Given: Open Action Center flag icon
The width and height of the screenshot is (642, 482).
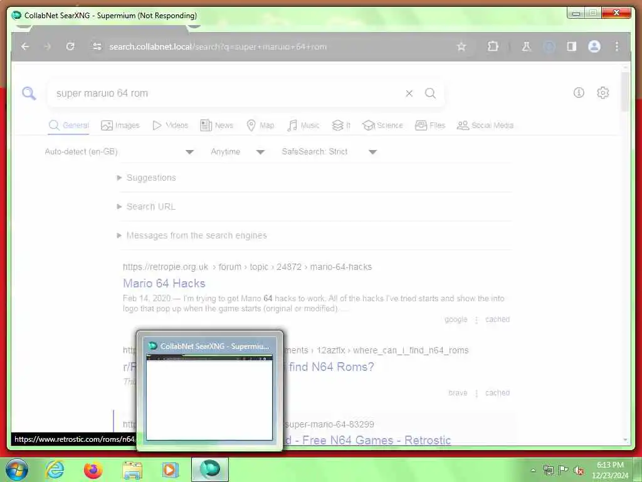Looking at the screenshot, I should tap(564, 470).
